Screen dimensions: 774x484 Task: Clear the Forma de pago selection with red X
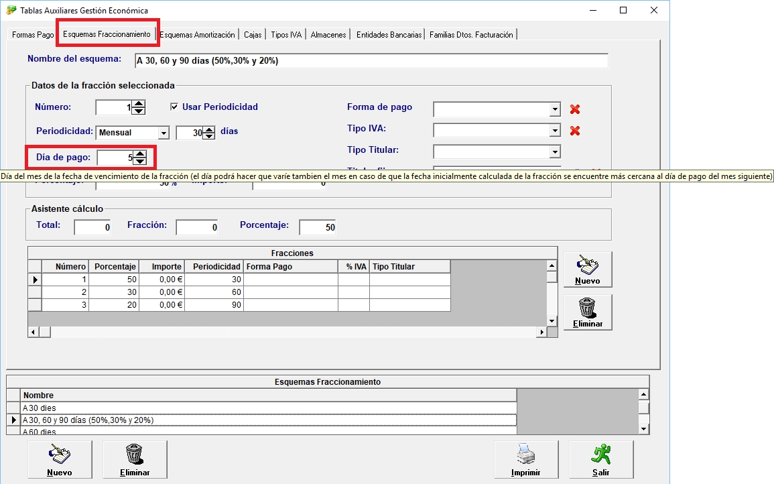tap(574, 109)
